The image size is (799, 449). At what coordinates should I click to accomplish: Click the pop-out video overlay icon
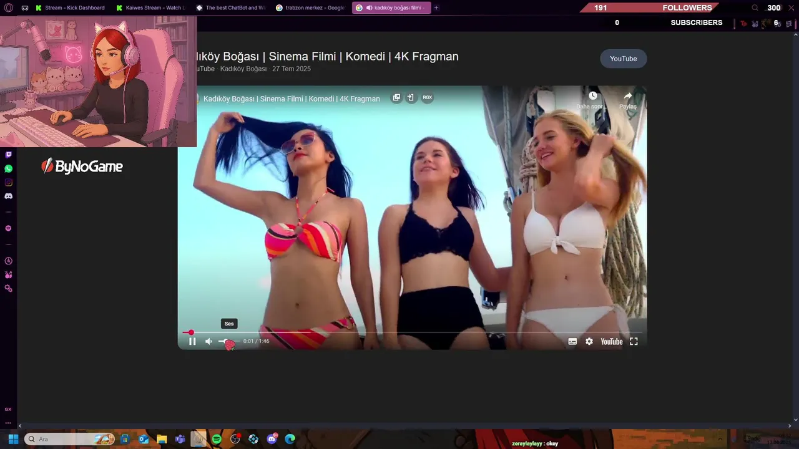click(x=396, y=97)
